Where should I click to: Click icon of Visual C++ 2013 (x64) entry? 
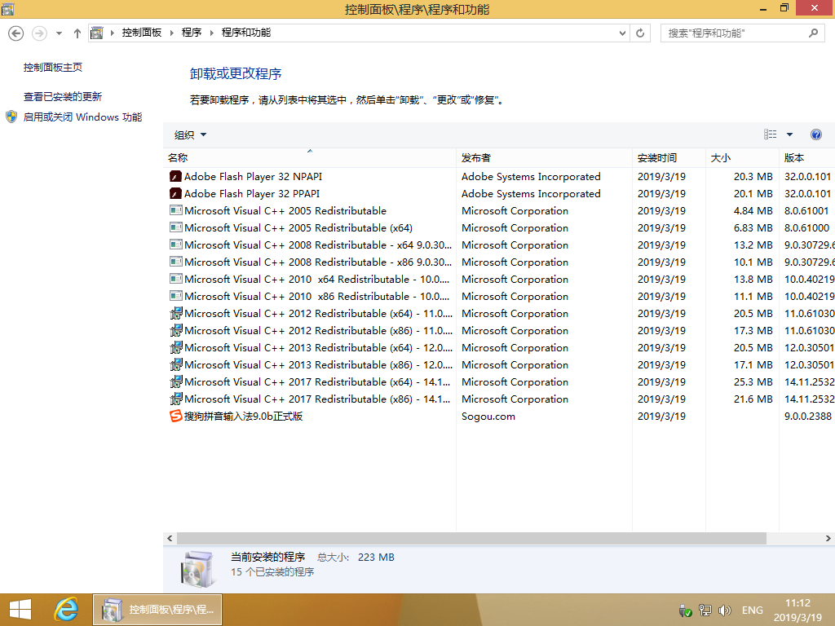pos(176,347)
